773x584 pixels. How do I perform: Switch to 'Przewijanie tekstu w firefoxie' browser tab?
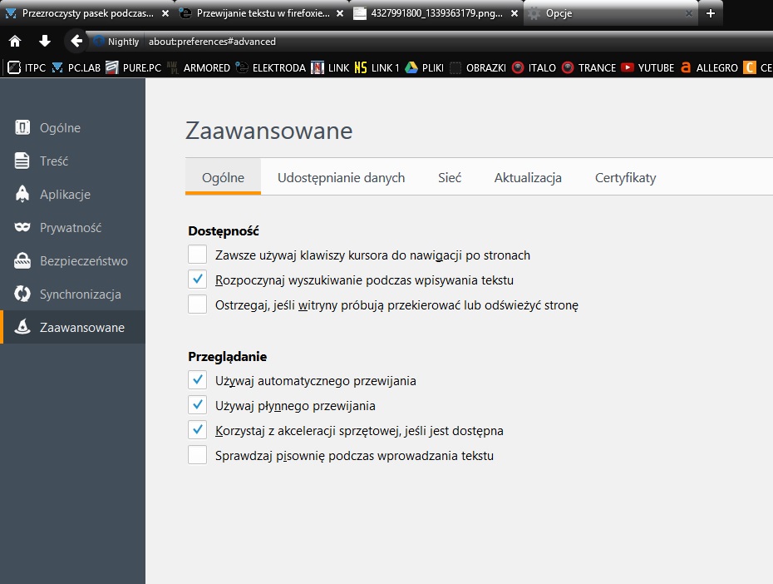pyautogui.click(x=263, y=13)
